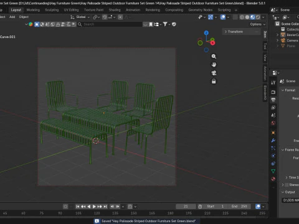This screenshot has width=299, height=224.
Task: Jump to the previous keyframe
Action: coord(83,207)
